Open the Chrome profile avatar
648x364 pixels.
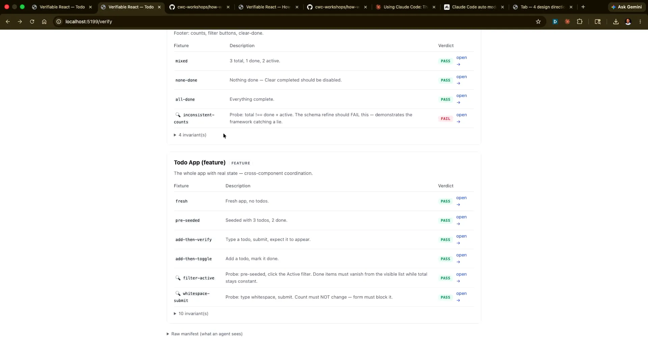point(628,22)
